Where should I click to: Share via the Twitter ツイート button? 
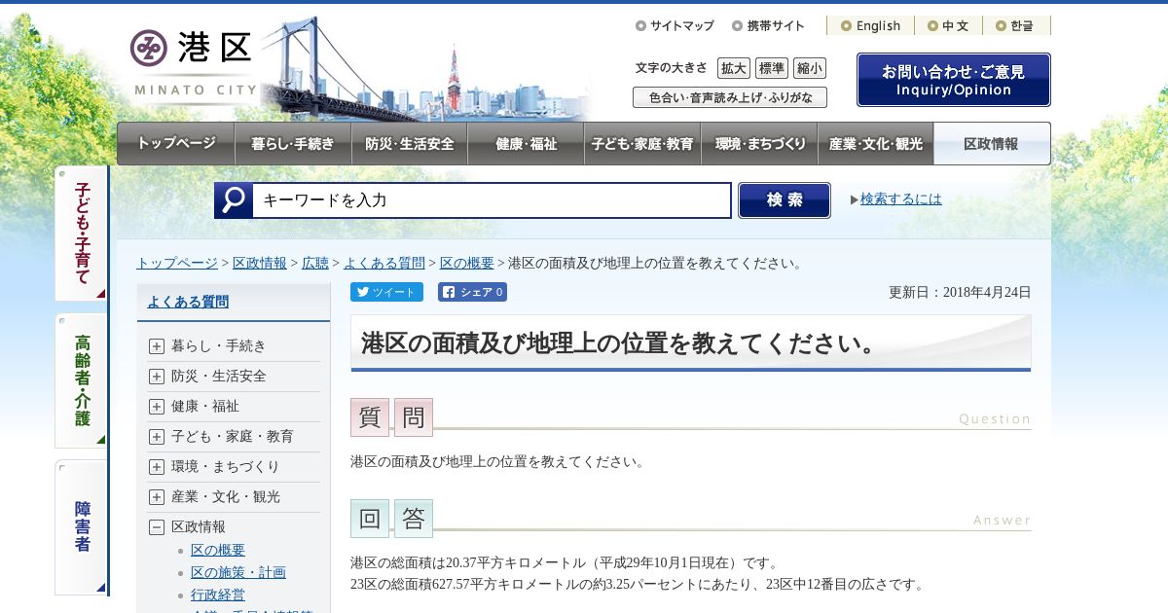[x=386, y=292]
